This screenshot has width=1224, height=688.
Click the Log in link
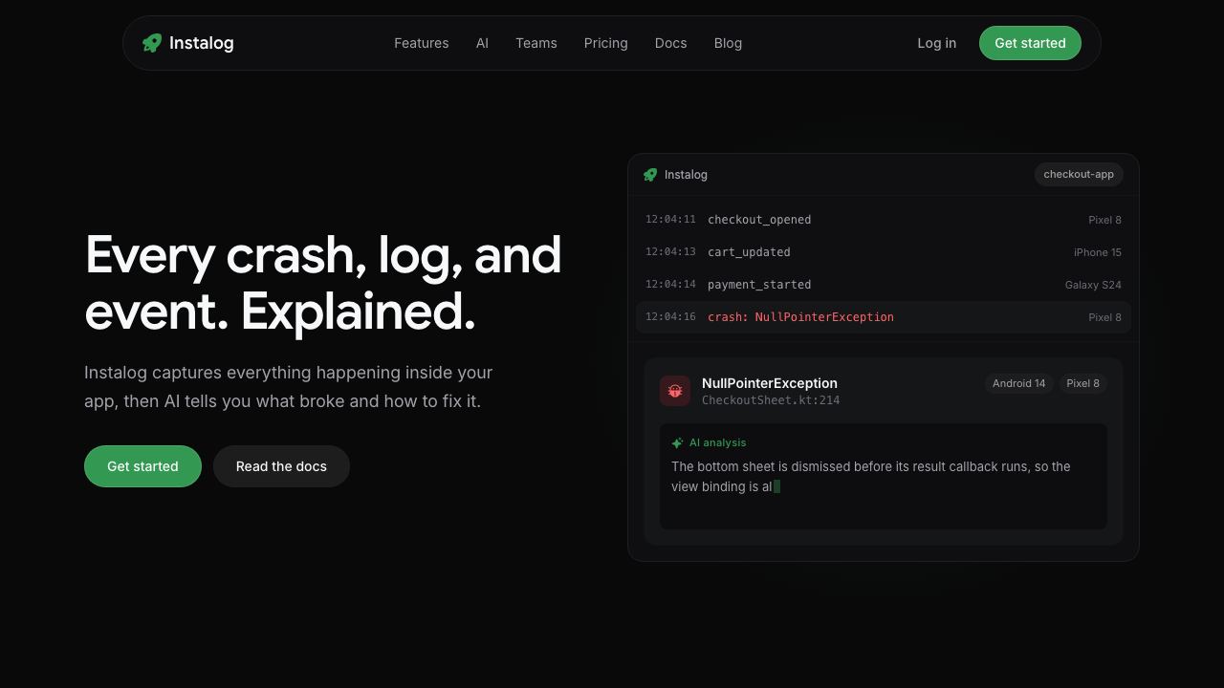click(x=937, y=43)
